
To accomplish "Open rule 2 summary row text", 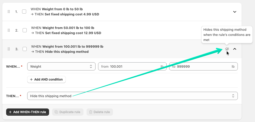I will pyautogui.click(x=66, y=30).
